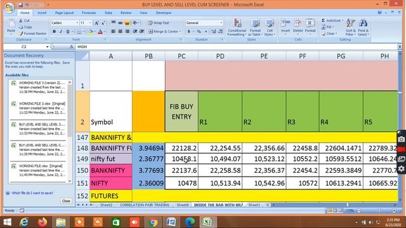The width and height of the screenshot is (406, 228).
Task: Click cell showing 22128.2
Action: pyautogui.click(x=181, y=148)
